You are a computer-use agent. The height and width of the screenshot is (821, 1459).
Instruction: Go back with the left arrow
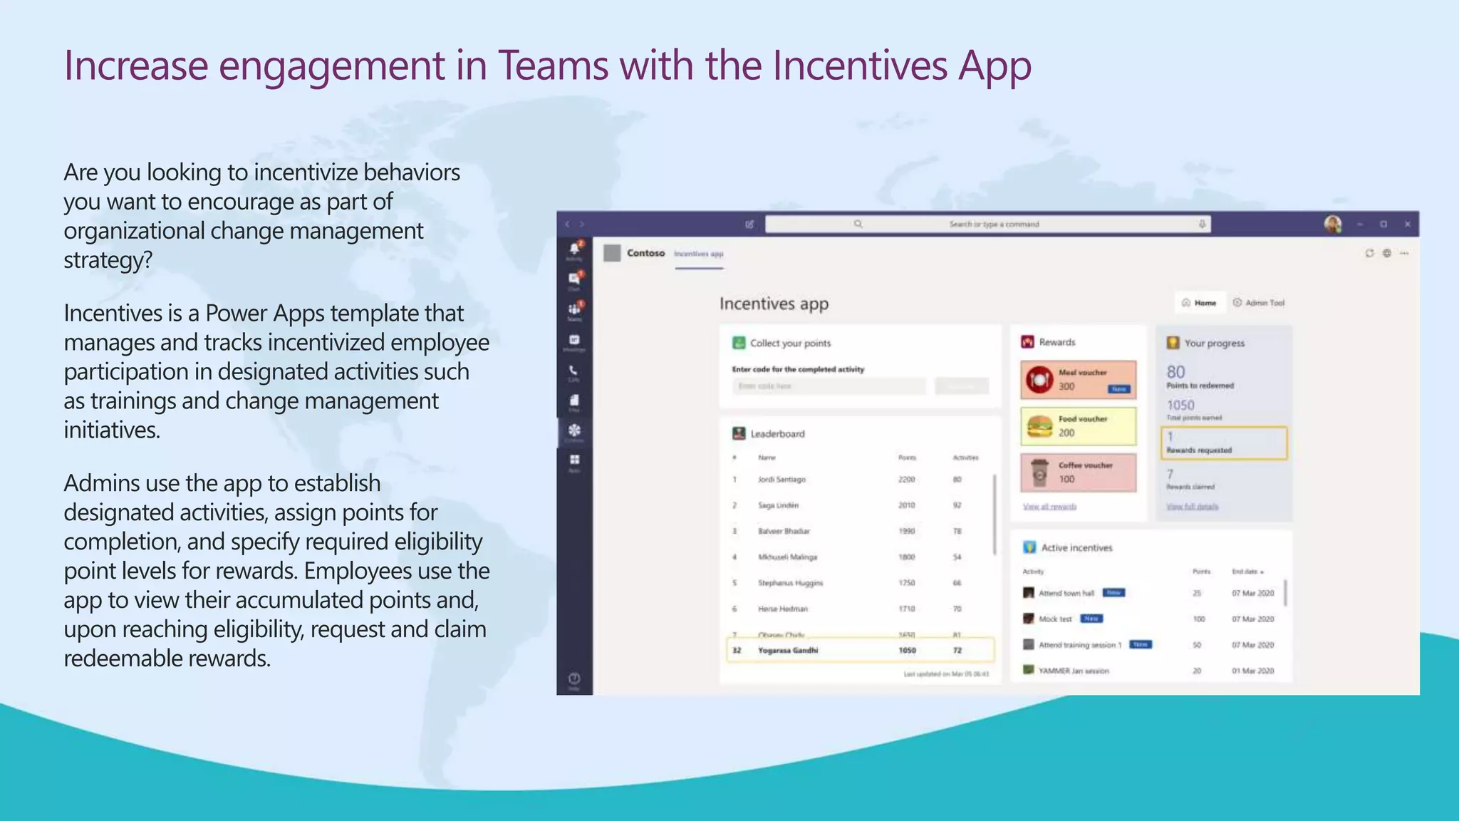pos(568,224)
